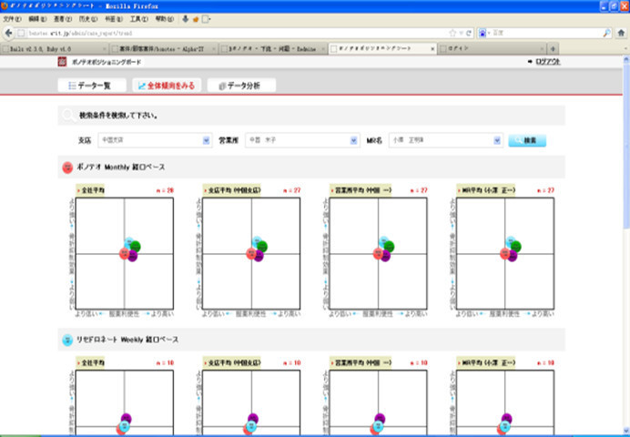Switch to the Redmine tab
This screenshot has width=630, height=437.
pos(273,49)
